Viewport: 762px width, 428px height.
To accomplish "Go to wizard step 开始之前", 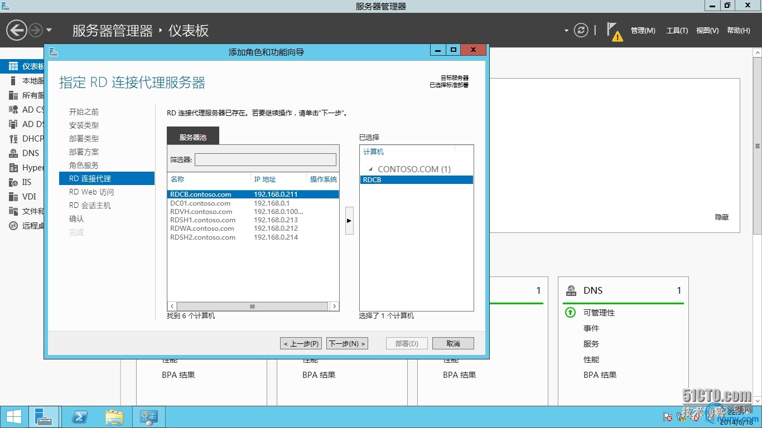I will [84, 112].
